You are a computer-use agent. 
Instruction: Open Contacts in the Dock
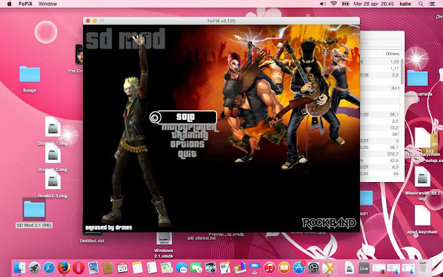pyautogui.click(x=108, y=267)
